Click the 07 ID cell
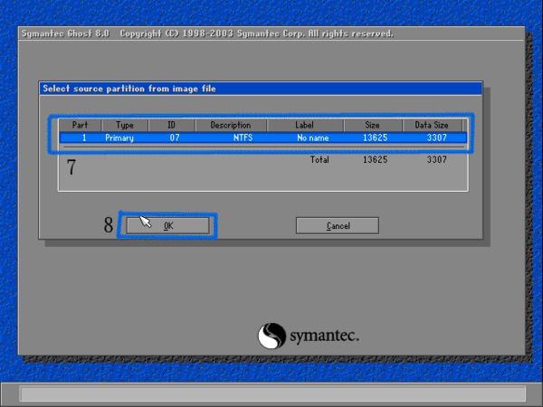Viewport: 543px width, 407px height. tap(175, 138)
